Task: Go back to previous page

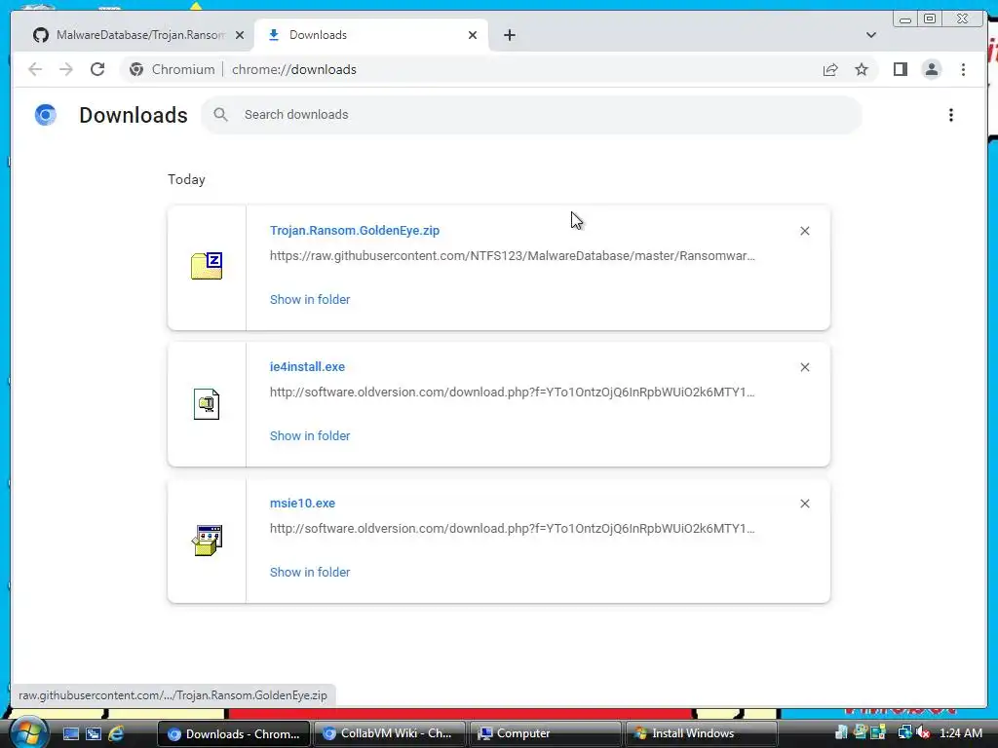Action: [x=35, y=69]
